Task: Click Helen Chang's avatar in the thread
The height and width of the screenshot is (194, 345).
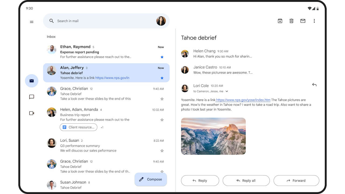Action: coord(185,54)
